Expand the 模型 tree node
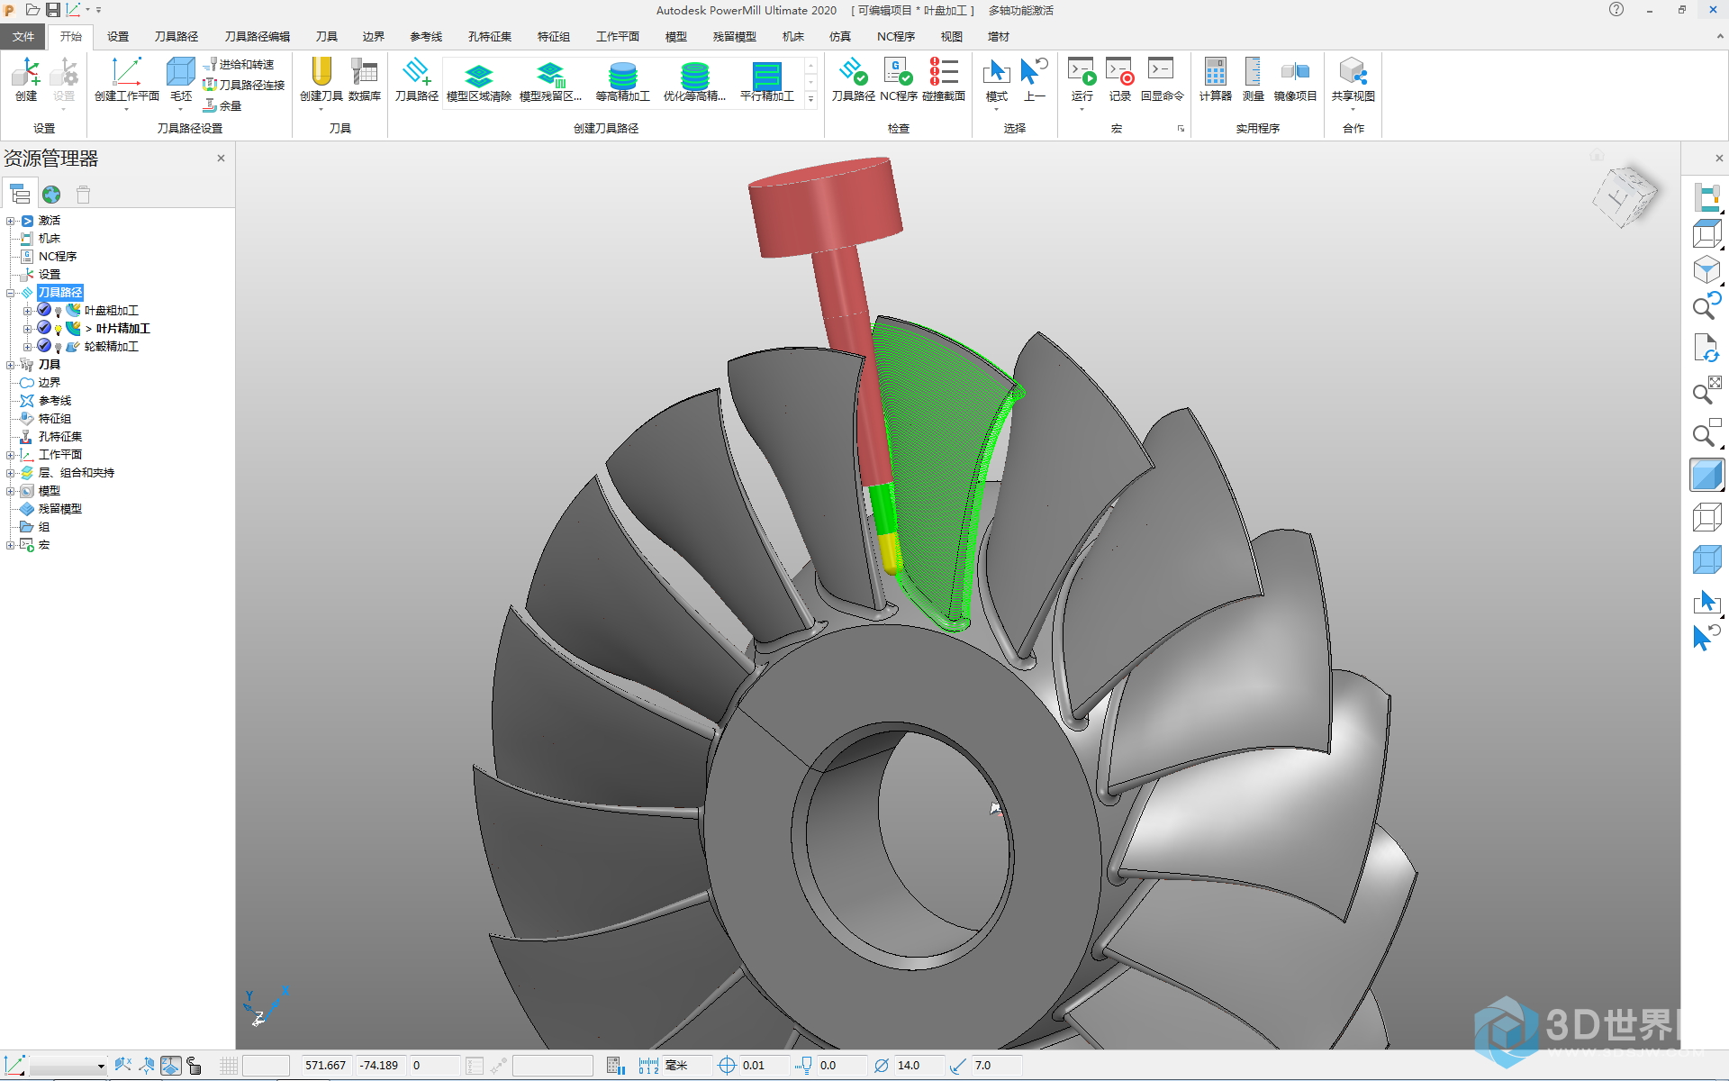 [10, 491]
